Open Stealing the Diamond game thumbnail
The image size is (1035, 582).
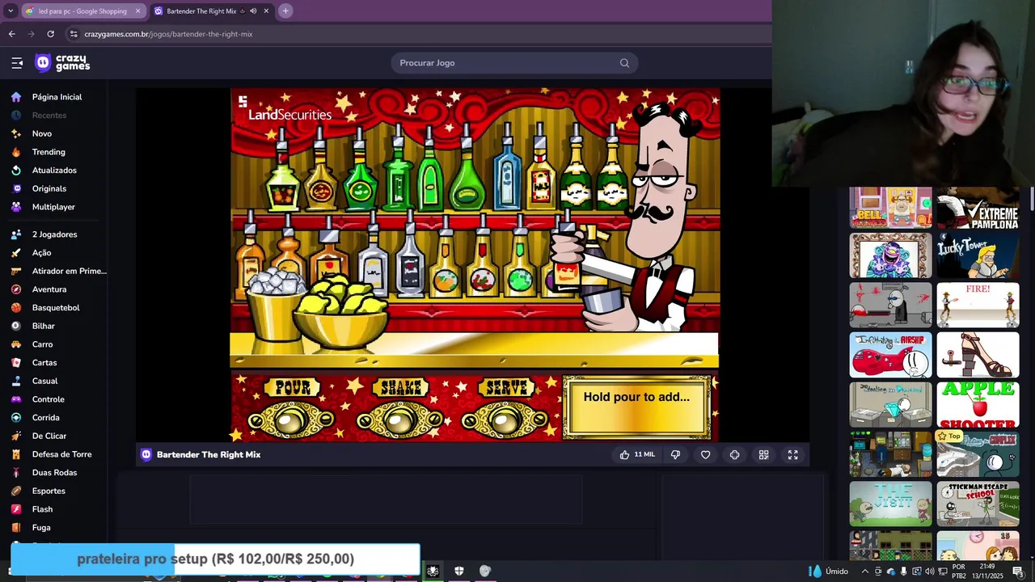[x=890, y=404]
